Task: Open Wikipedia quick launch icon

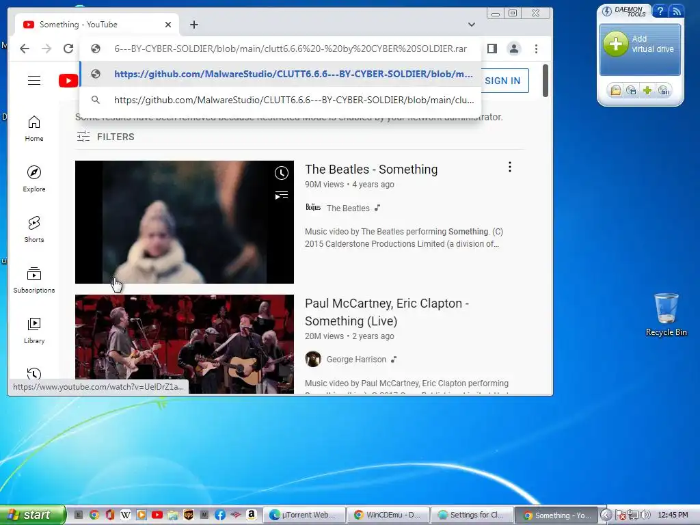Action: (x=126, y=515)
